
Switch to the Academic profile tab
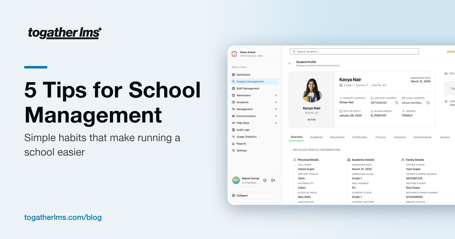(x=316, y=137)
